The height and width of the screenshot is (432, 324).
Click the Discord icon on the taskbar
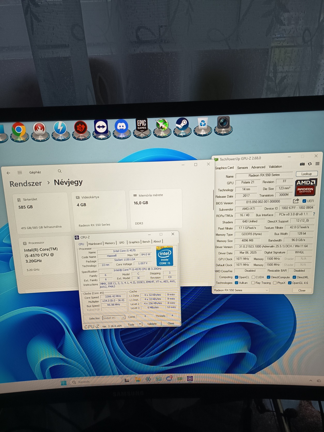(169, 379)
